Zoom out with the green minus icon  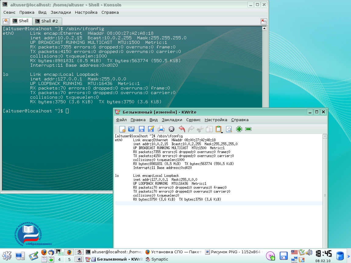click(248, 129)
